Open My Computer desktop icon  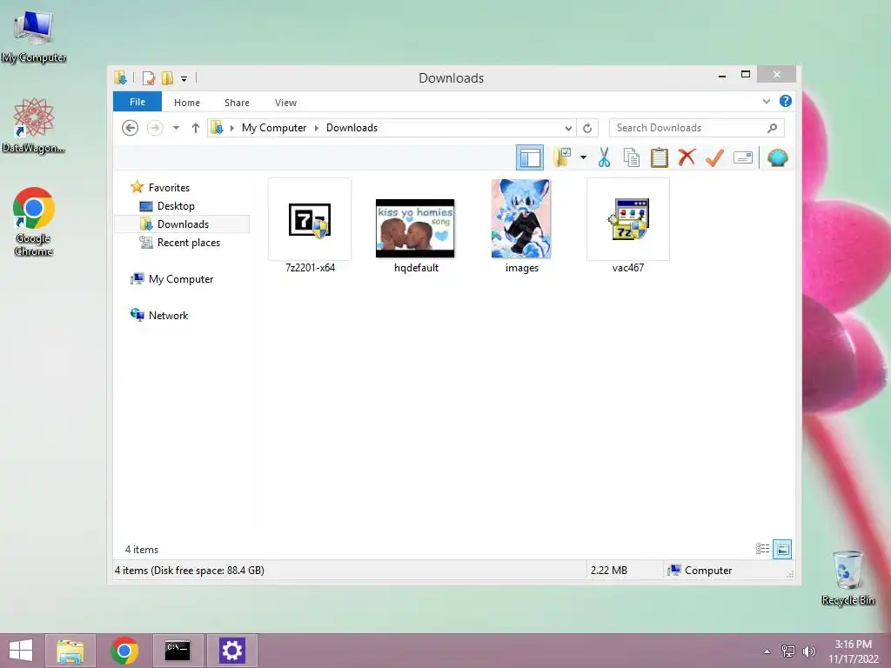pyautogui.click(x=34, y=37)
